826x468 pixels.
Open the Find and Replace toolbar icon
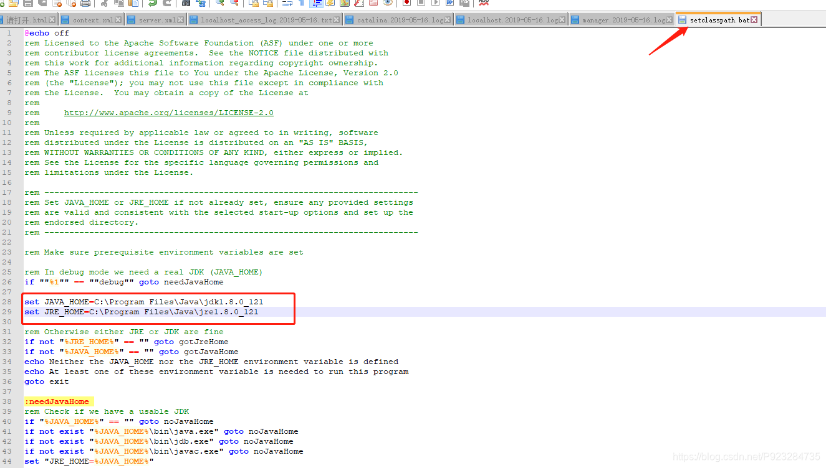point(201,3)
